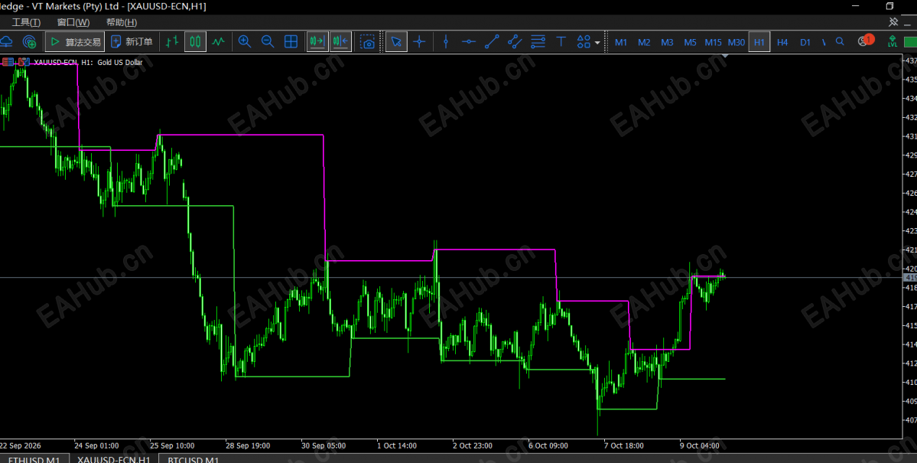917x463 pixels.
Task: Open the search magnifier icon
Action: (840, 41)
